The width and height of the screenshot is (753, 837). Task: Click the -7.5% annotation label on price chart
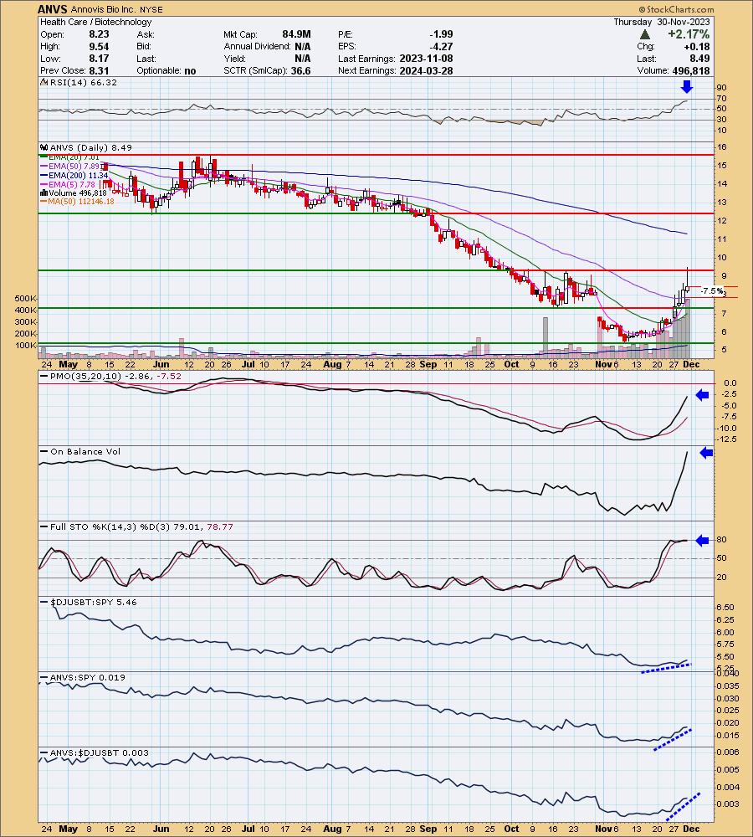712,291
